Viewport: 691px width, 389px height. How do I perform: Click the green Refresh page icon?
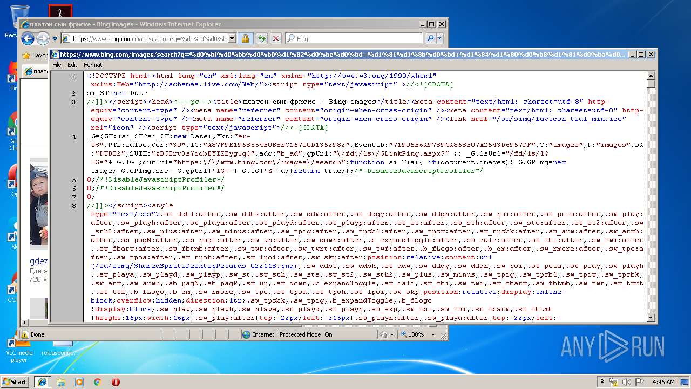click(261, 38)
